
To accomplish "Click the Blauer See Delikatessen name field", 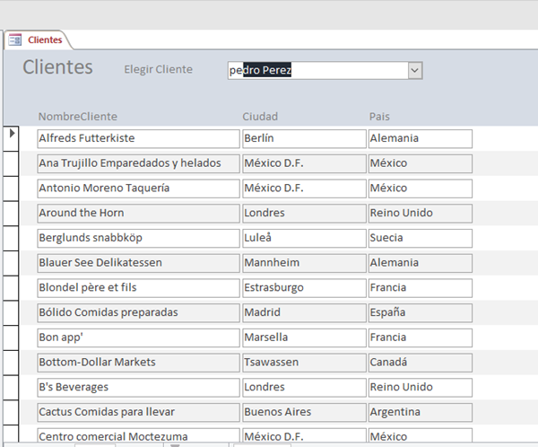I will (137, 263).
